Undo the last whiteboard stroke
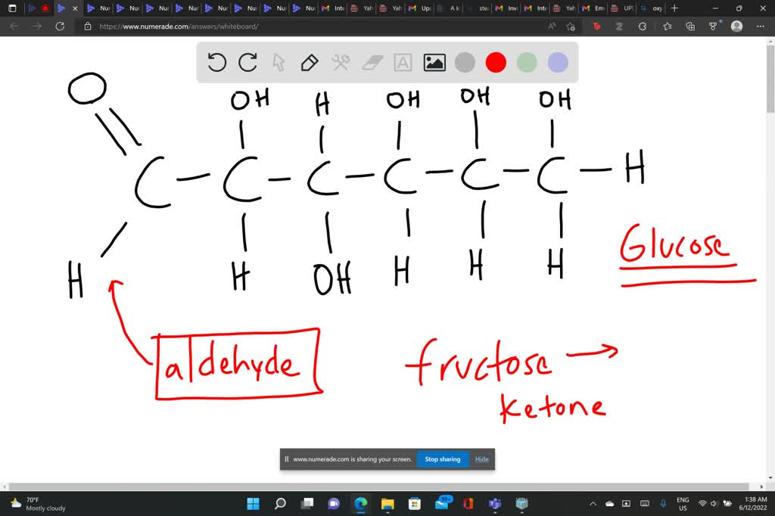Image resolution: width=775 pixels, height=516 pixels. click(217, 63)
